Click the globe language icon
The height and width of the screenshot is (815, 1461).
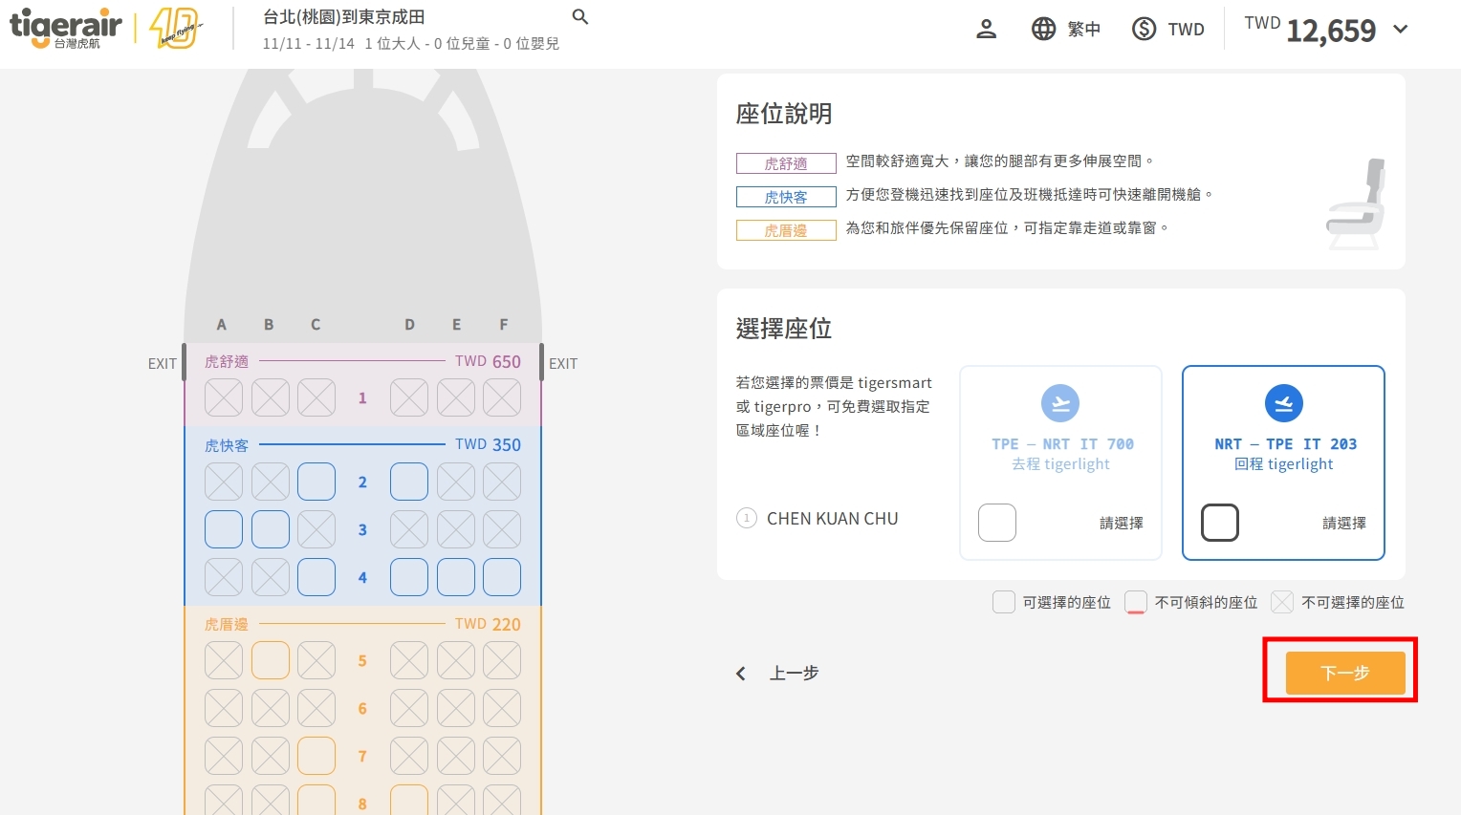[1043, 29]
